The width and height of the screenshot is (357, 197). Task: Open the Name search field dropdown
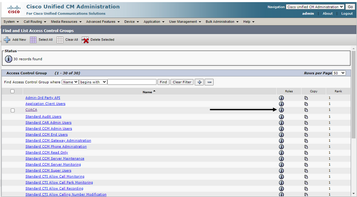pyautogui.click(x=70, y=82)
